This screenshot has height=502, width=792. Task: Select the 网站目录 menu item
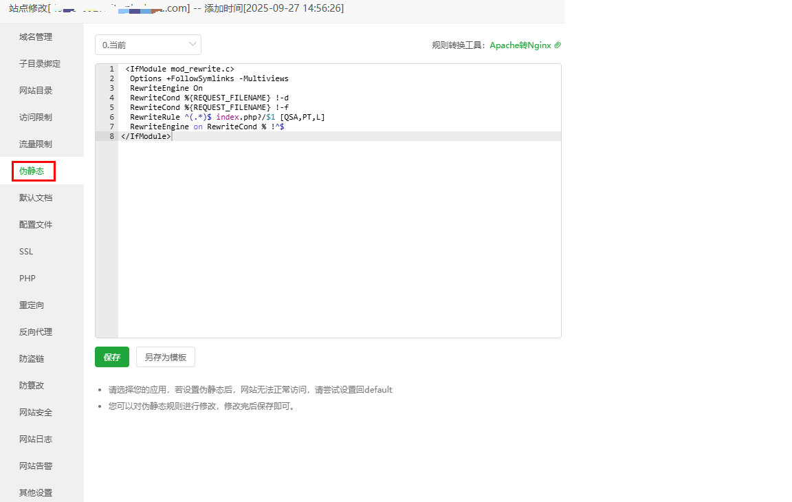pyautogui.click(x=36, y=91)
